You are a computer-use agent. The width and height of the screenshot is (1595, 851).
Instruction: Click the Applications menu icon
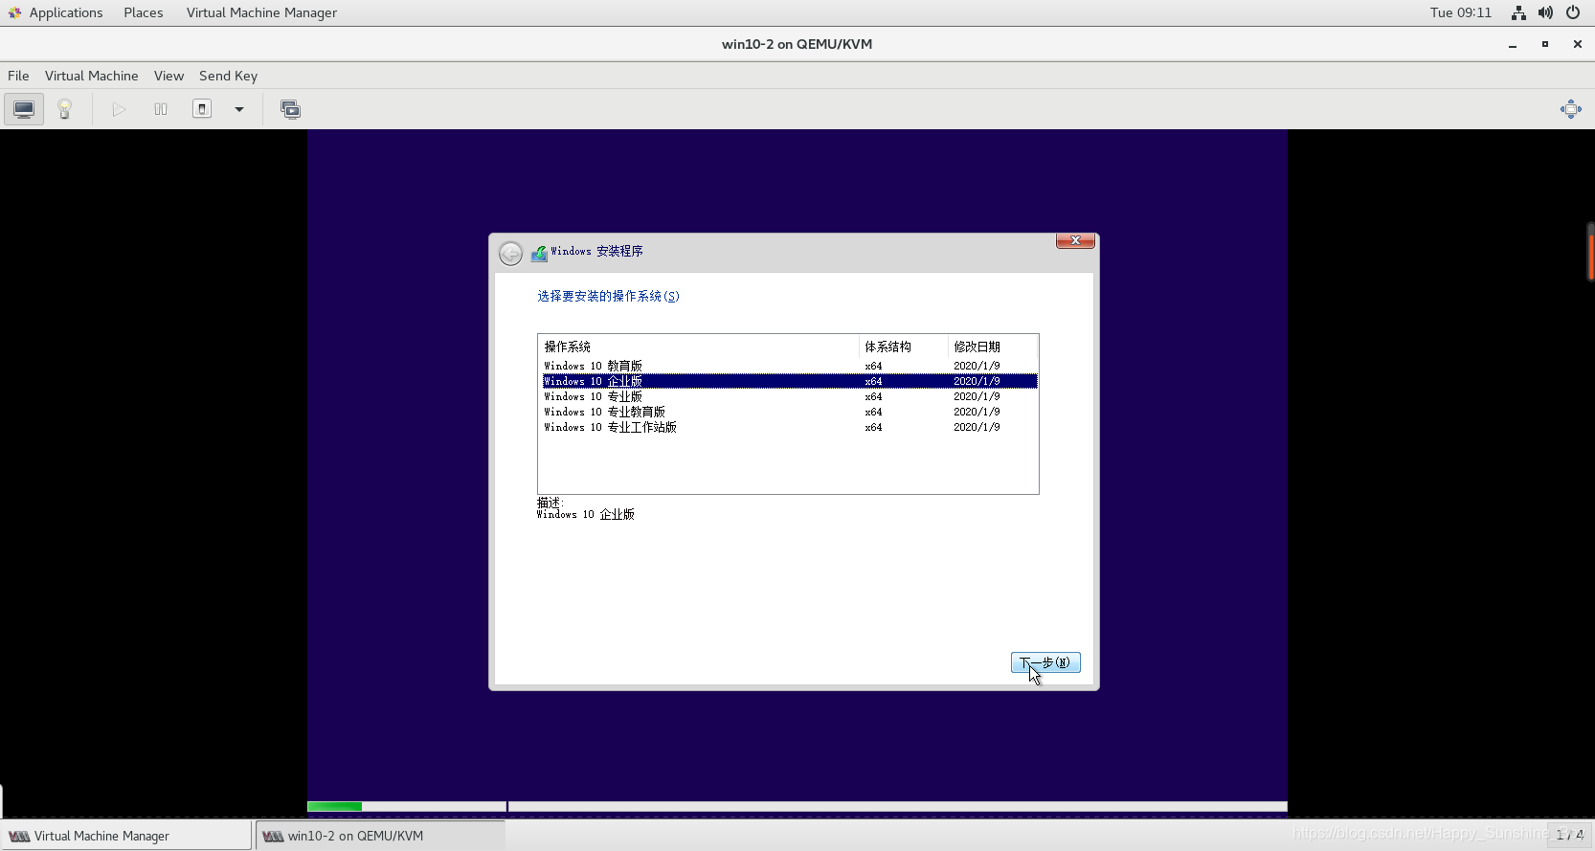[14, 12]
